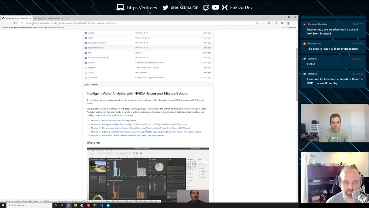Image resolution: width=369 pixels, height=208 pixels.
Task: Open the deployment-iotcentral folder
Action: 97,43
